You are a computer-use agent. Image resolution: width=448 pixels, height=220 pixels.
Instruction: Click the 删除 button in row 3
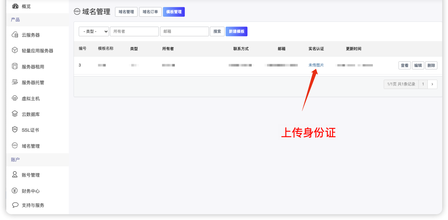pos(431,66)
